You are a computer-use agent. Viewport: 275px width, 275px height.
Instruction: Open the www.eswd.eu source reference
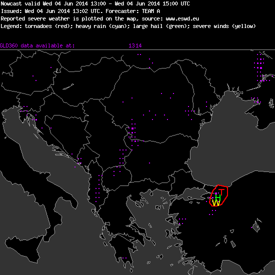click(182, 18)
